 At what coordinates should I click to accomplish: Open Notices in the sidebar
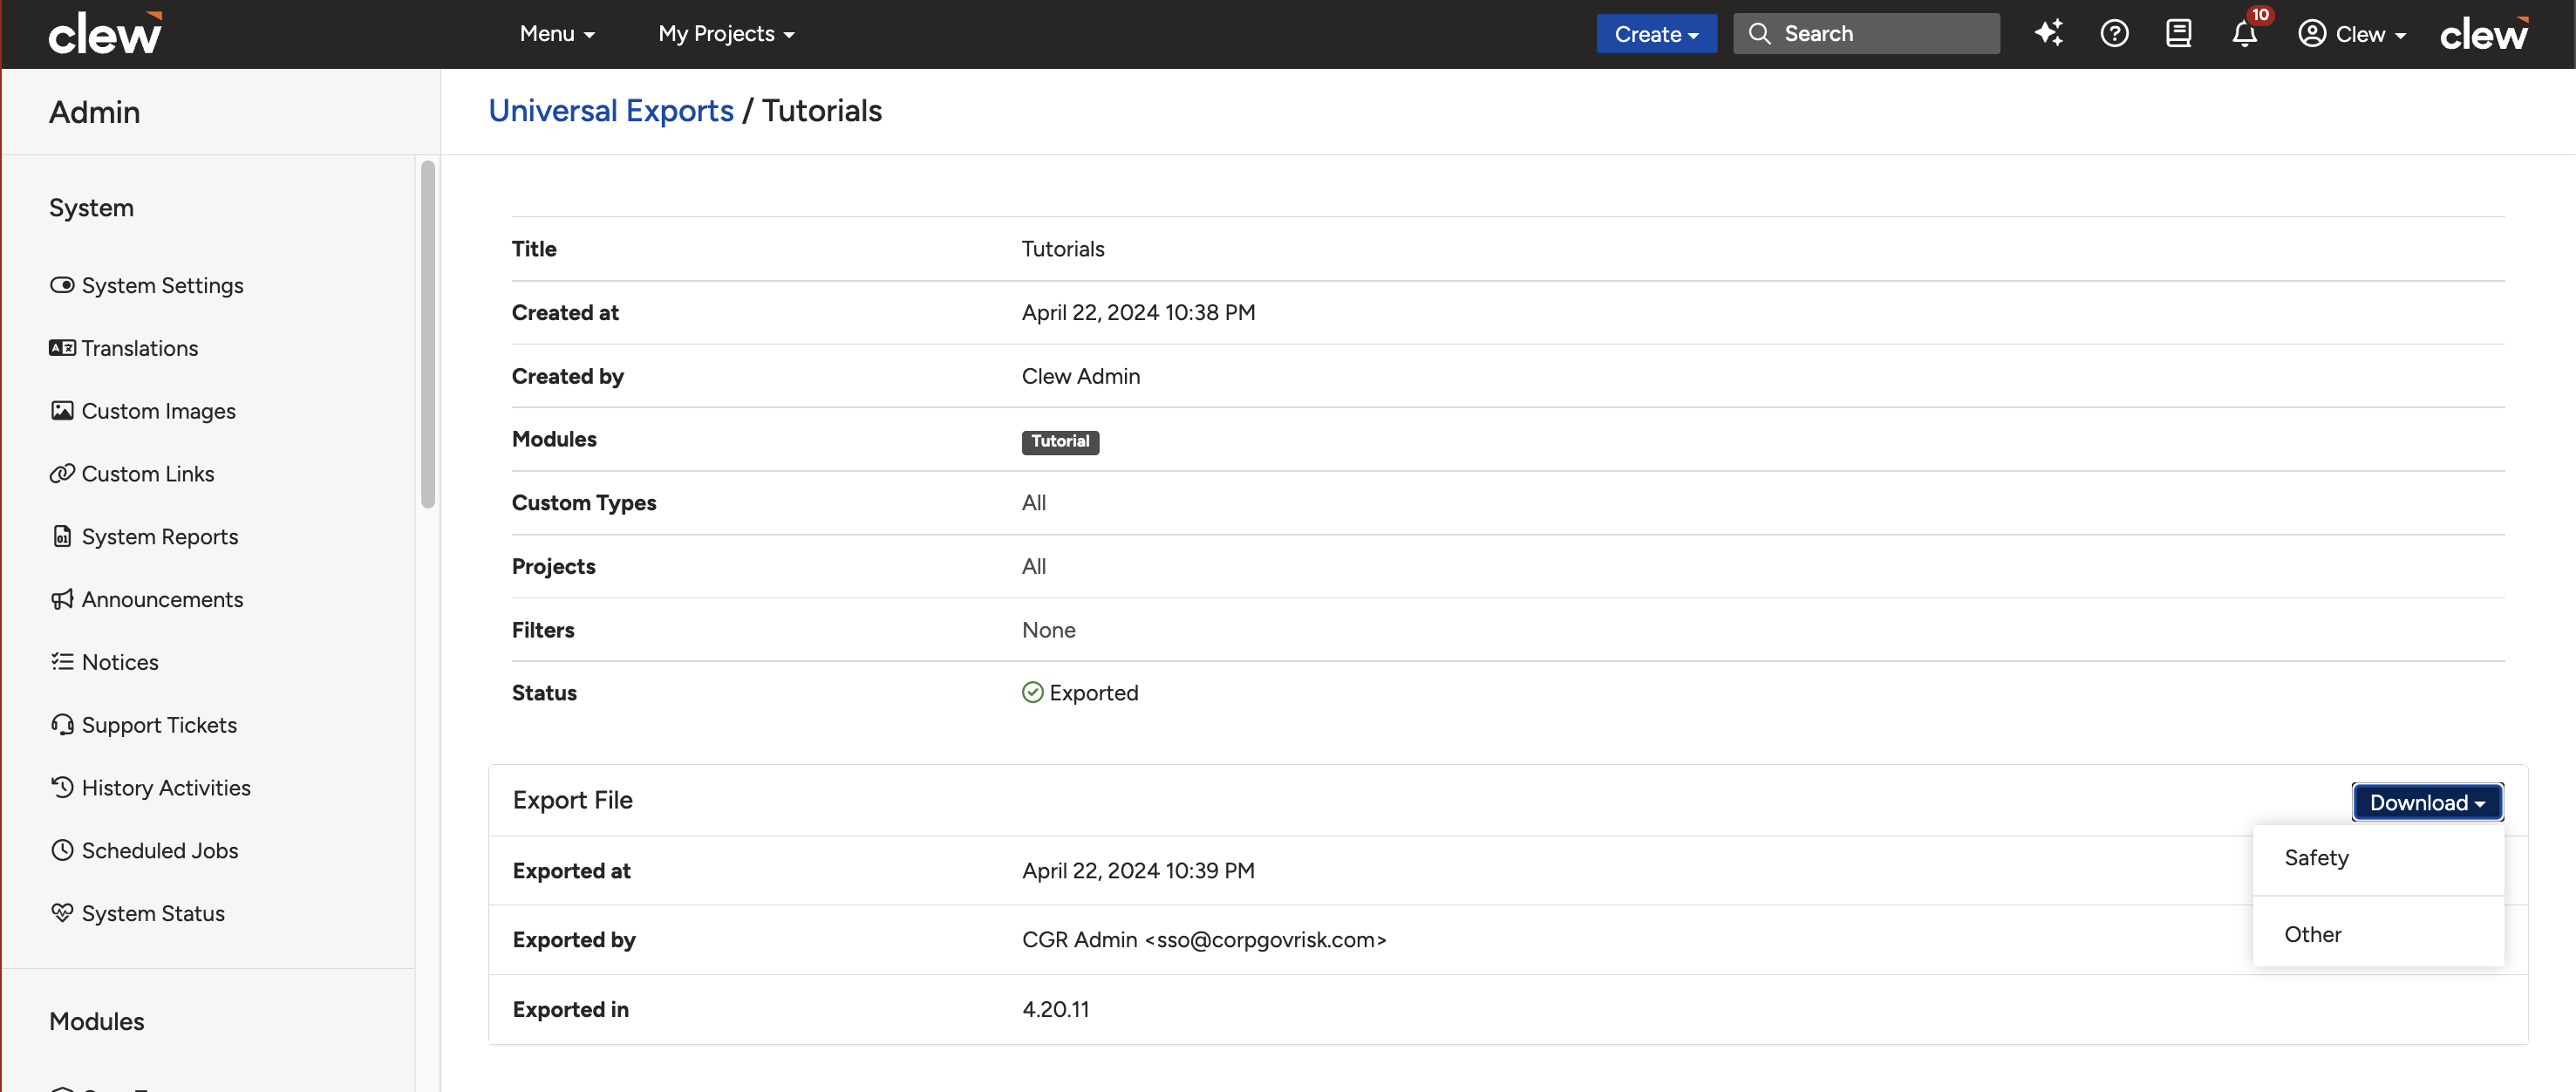120,662
